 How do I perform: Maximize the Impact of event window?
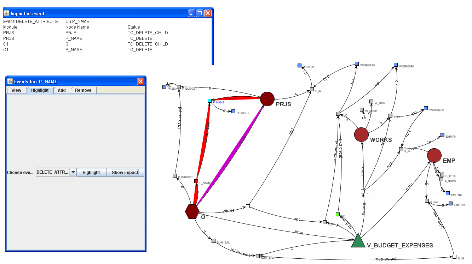(x=200, y=13)
